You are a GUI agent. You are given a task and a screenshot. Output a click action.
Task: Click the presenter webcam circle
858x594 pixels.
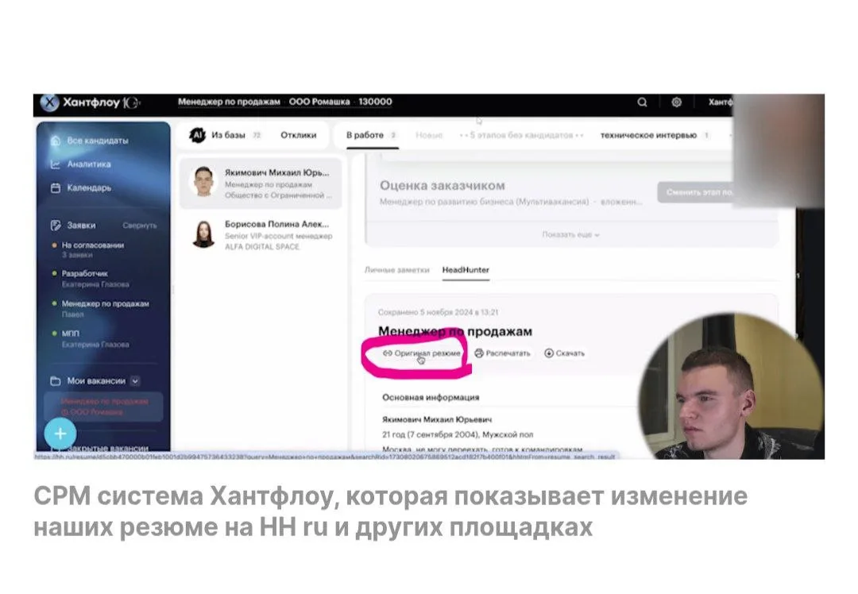731,386
